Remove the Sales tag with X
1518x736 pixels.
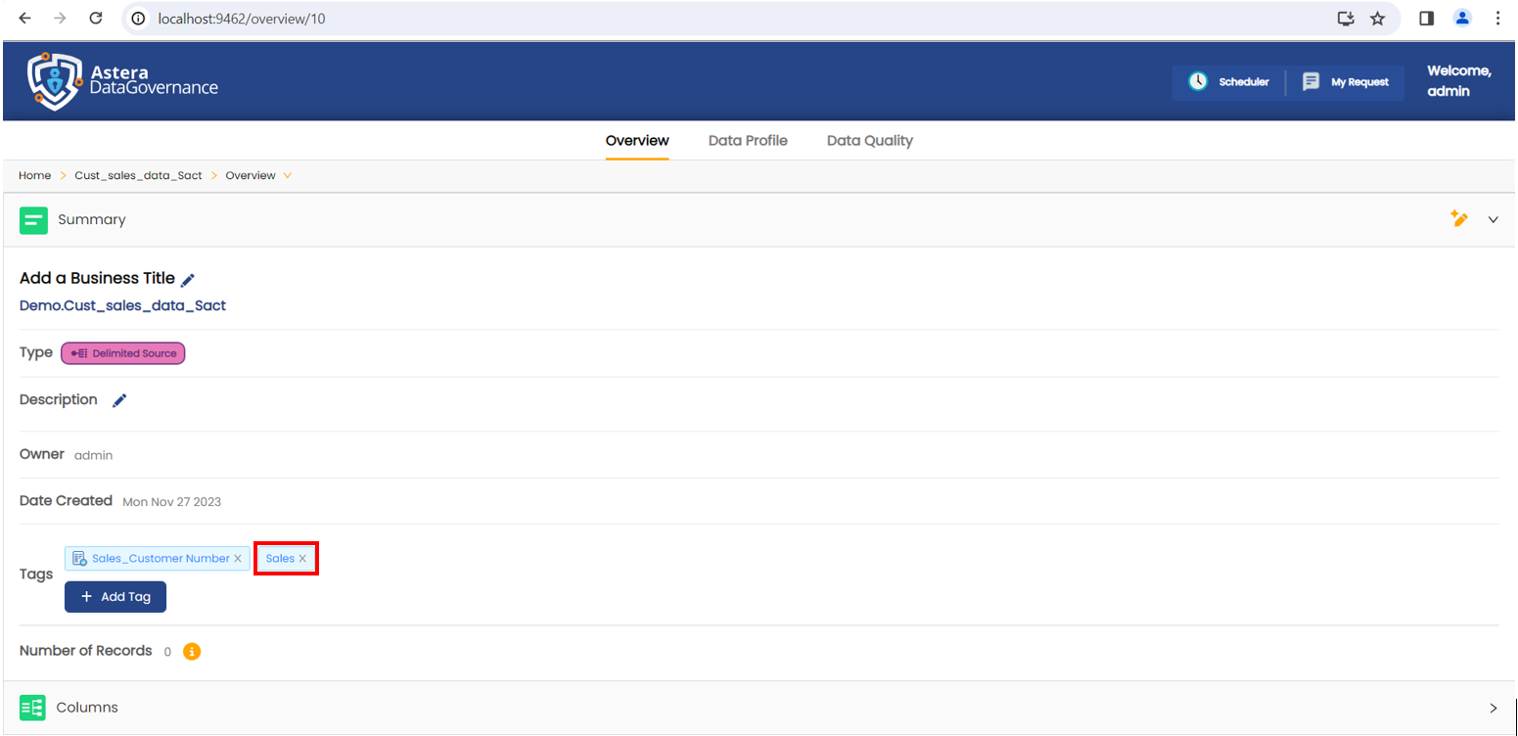point(302,559)
